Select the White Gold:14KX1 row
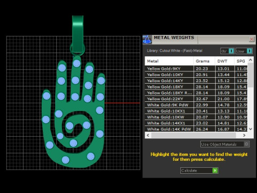Viewport: 257px width, 193px height. click(196, 123)
